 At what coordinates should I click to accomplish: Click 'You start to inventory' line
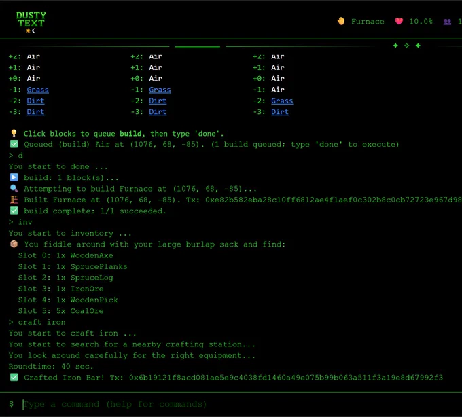70,233
